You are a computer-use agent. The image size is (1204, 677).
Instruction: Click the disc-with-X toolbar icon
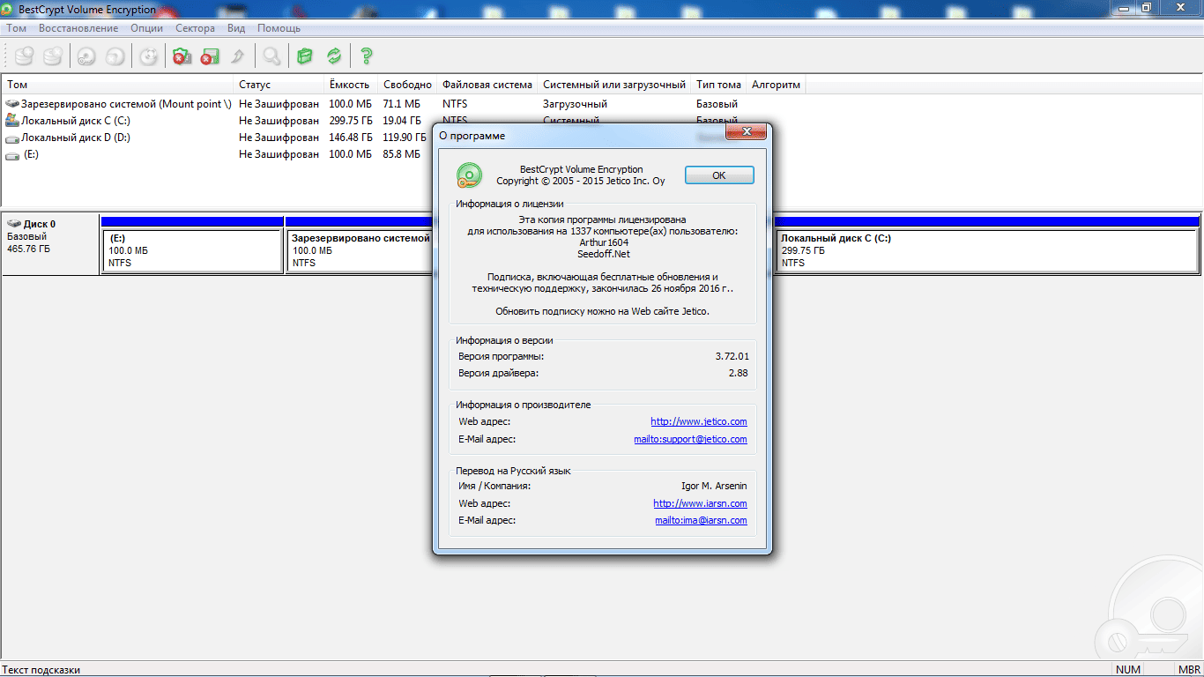pyautogui.click(x=115, y=56)
